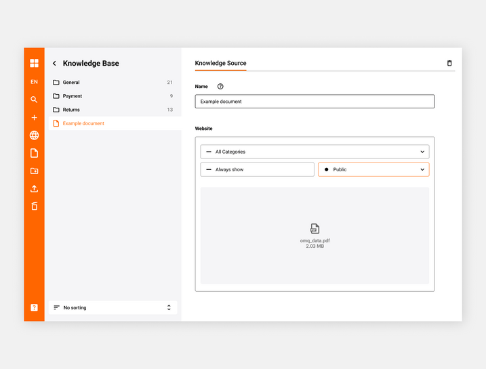Viewport: 486px width, 369px height.
Task: Expand the All Categories dropdown
Action: (315, 152)
